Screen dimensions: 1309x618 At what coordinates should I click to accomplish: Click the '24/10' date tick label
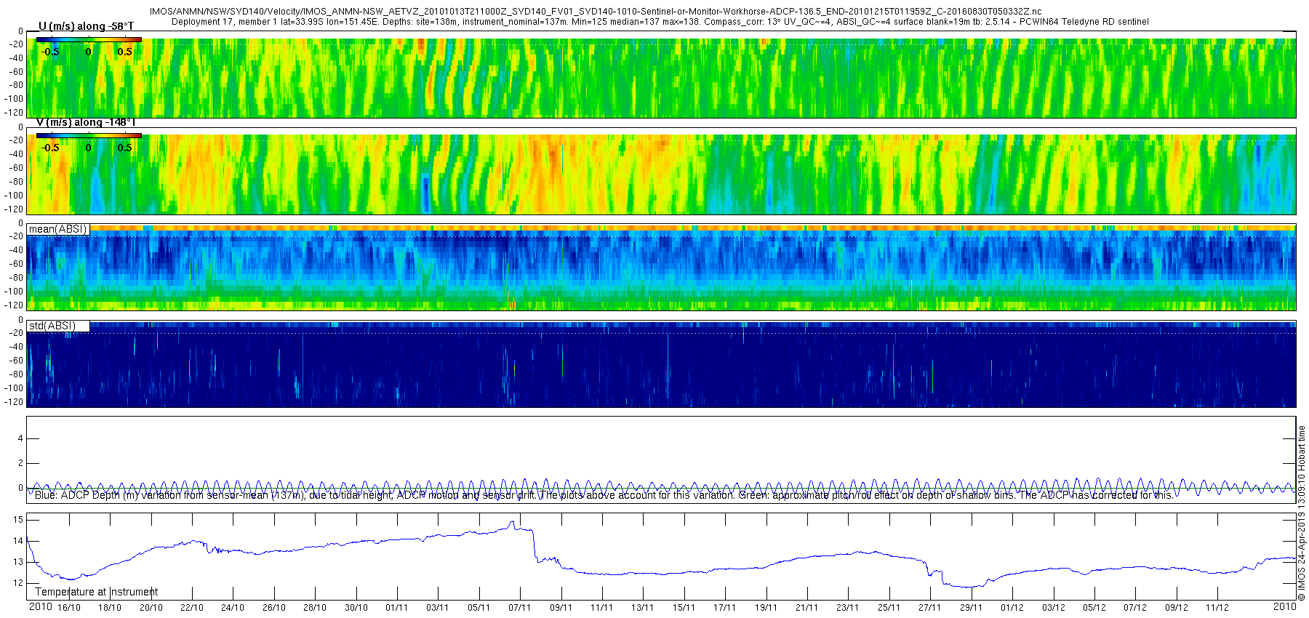pos(233,608)
